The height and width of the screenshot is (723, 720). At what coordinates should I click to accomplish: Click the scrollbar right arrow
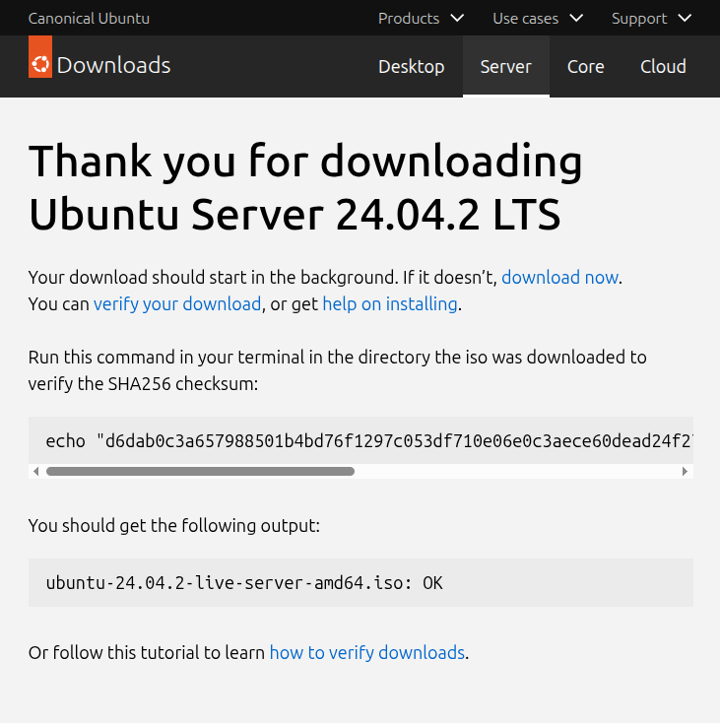[x=685, y=471]
